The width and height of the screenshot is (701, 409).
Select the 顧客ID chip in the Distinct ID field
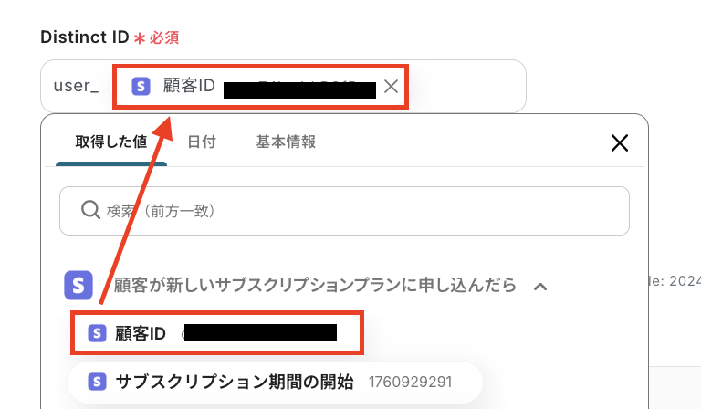tap(260, 86)
